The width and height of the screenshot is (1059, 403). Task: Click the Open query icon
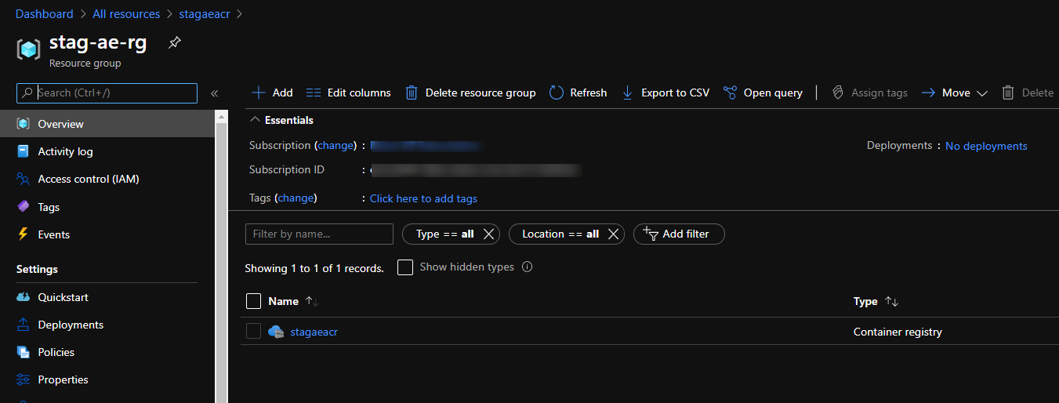coord(730,93)
